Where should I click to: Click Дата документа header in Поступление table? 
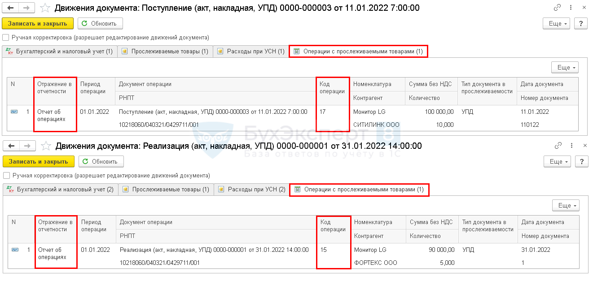(548, 84)
